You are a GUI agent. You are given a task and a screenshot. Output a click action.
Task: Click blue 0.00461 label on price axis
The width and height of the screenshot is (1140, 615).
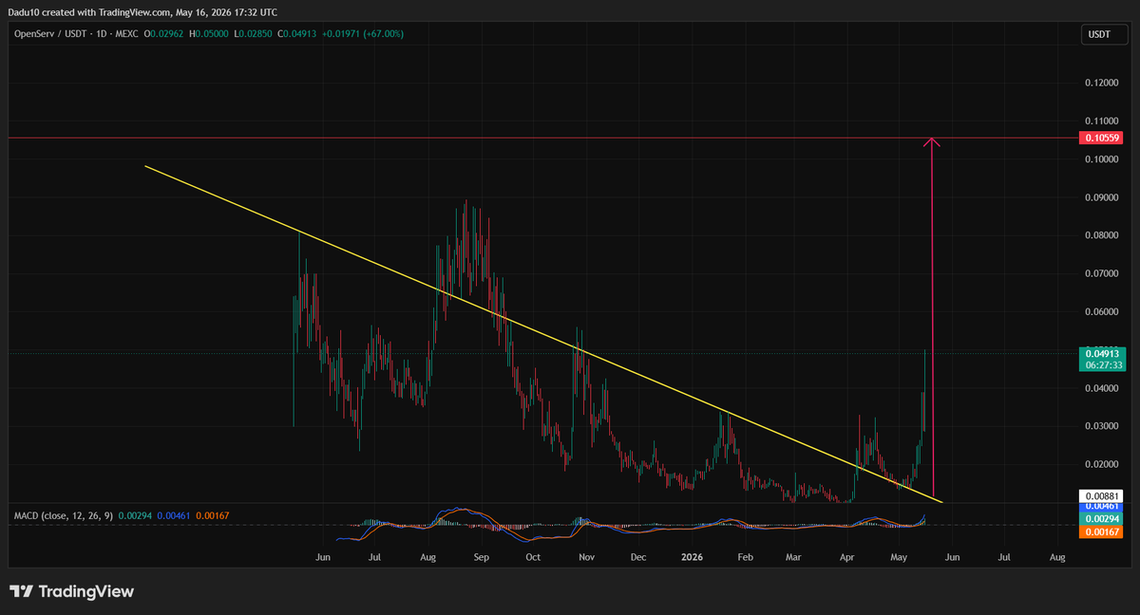[1103, 507]
